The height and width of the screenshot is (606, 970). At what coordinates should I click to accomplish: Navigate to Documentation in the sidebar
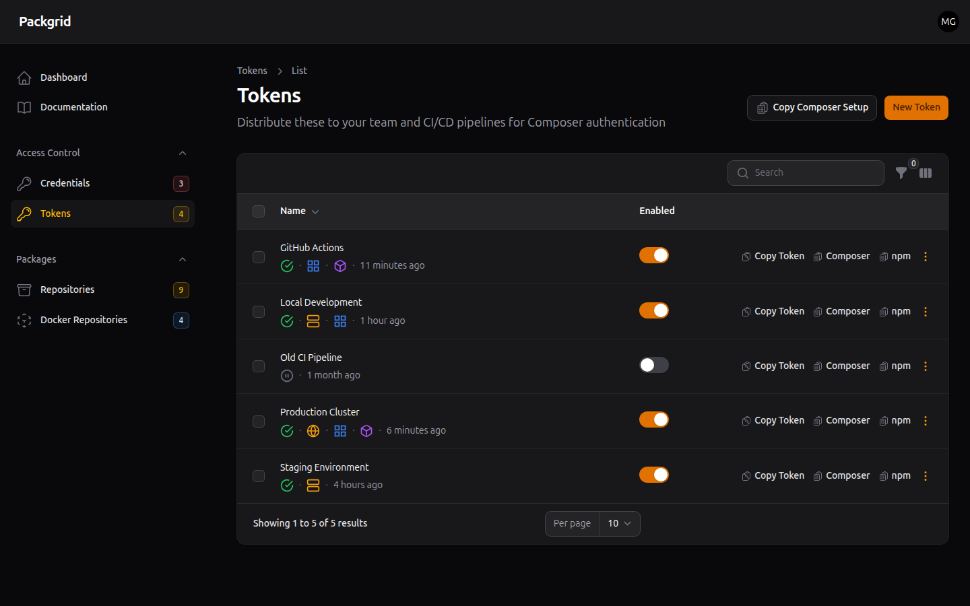73,106
